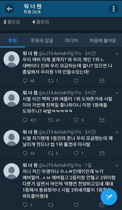This screenshot has width=122, height=210.
Task: Open the chevron menu on the second tweet
Action: [x=117, y=93]
